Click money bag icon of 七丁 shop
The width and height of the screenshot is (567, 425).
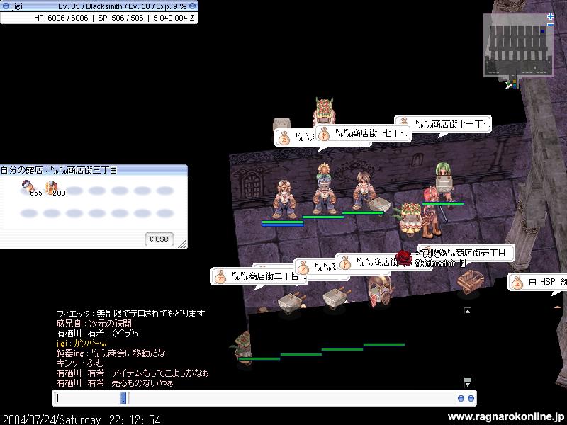click(324, 134)
